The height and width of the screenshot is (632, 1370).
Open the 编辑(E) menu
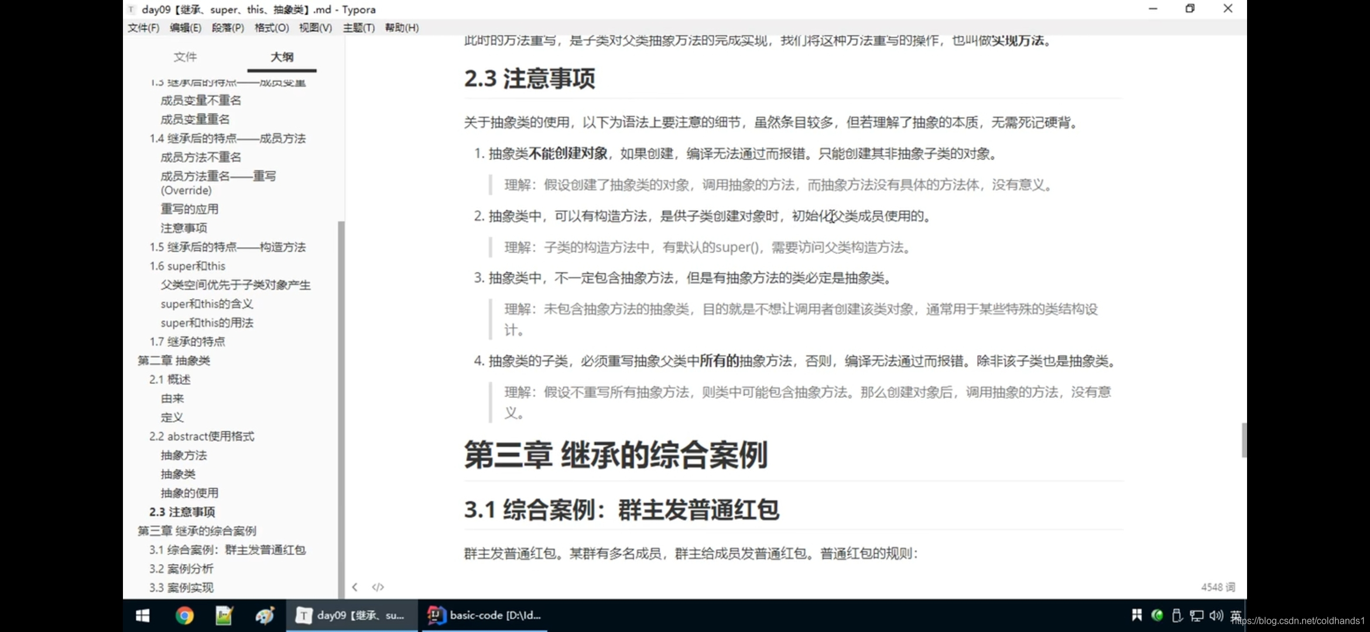tap(186, 28)
